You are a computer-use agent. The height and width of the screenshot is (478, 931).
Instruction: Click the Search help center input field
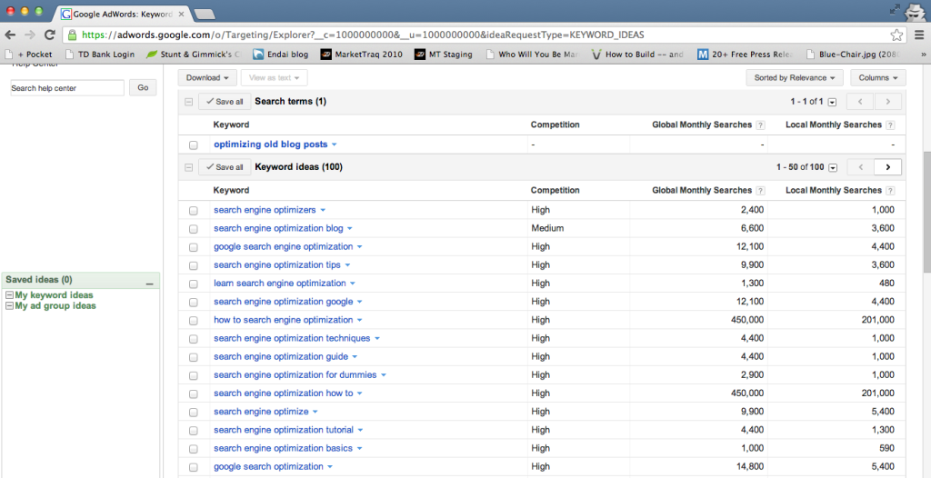(67, 88)
